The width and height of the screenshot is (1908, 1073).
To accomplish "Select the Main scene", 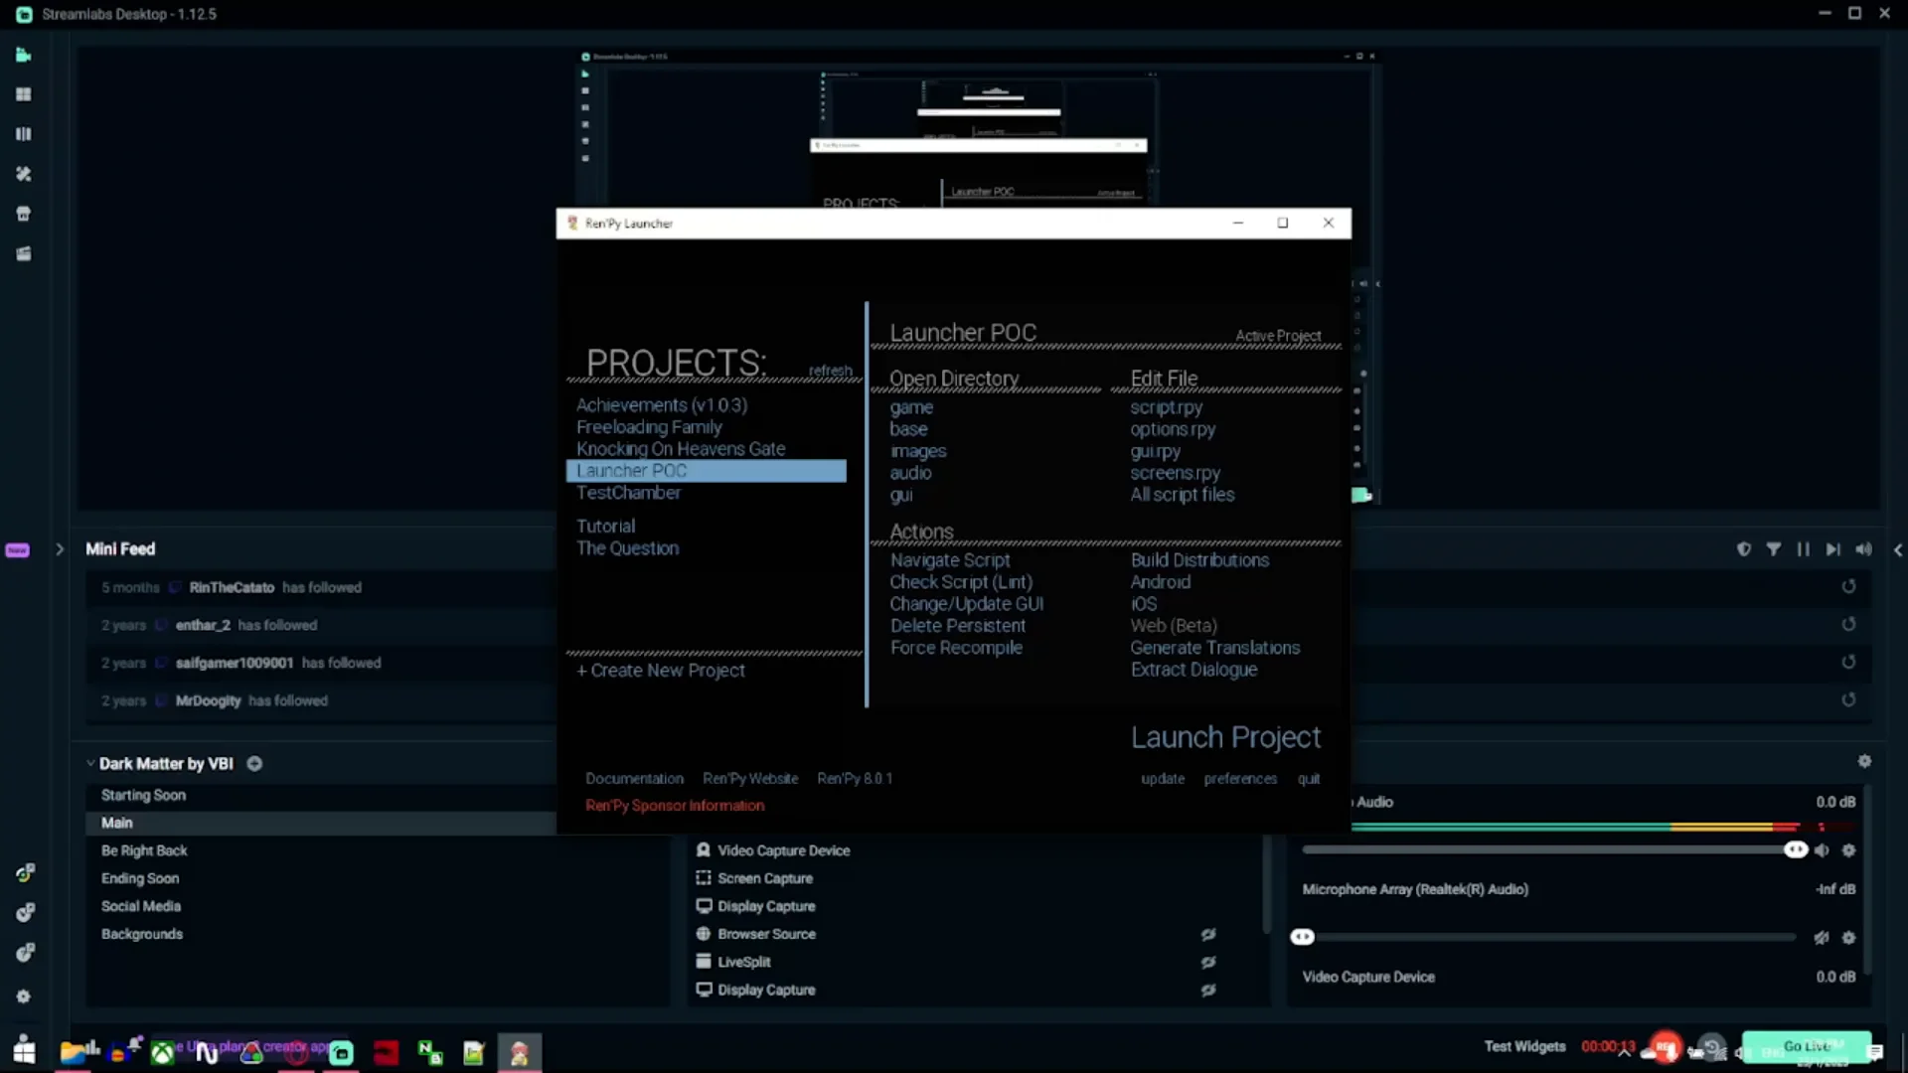I will coord(116,823).
